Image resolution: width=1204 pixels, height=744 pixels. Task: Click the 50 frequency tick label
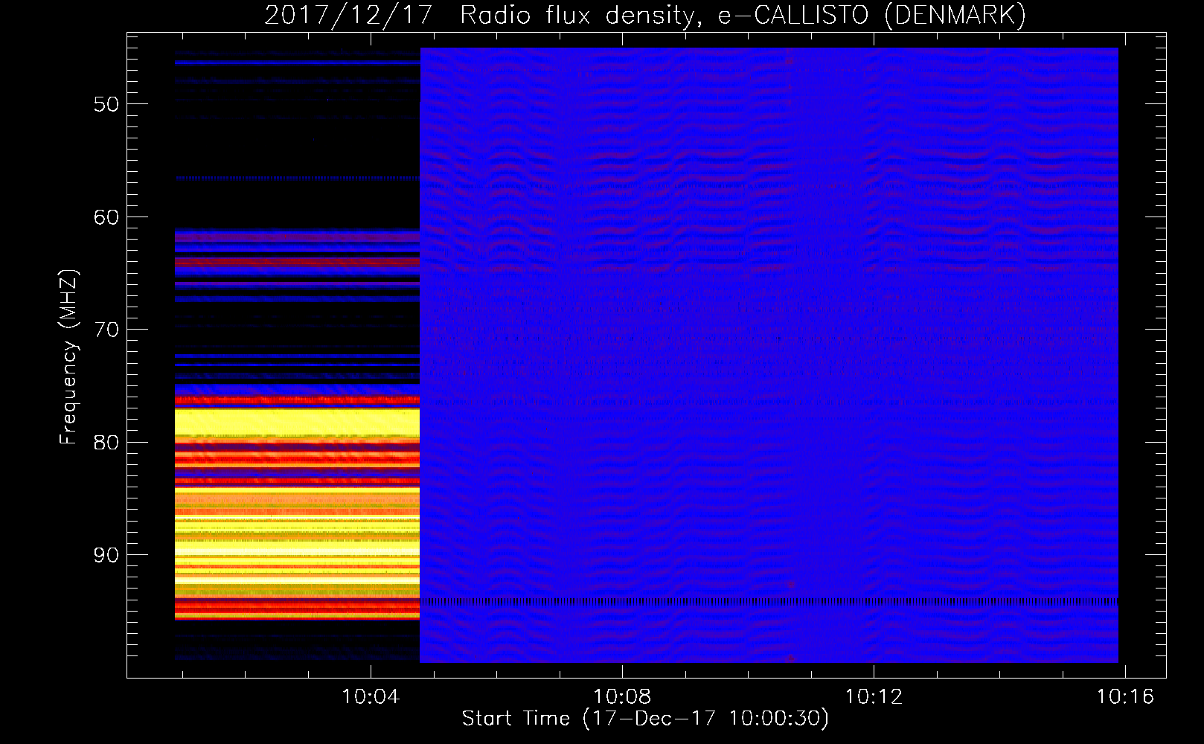click(x=106, y=104)
